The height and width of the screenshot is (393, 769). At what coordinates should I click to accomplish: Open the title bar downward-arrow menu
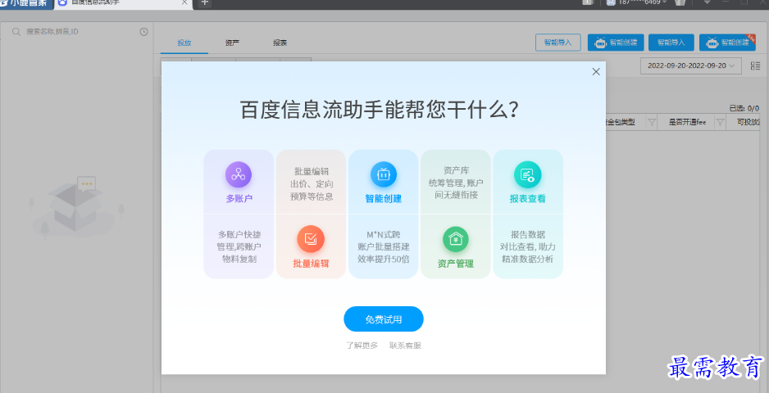tap(707, 2)
